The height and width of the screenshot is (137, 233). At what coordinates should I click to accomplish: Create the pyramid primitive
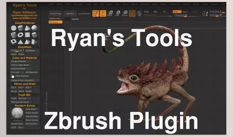[27, 42]
